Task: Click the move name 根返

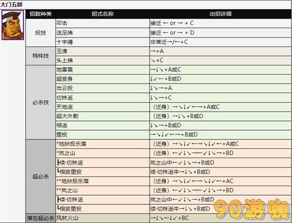Action: pyautogui.click(x=62, y=126)
